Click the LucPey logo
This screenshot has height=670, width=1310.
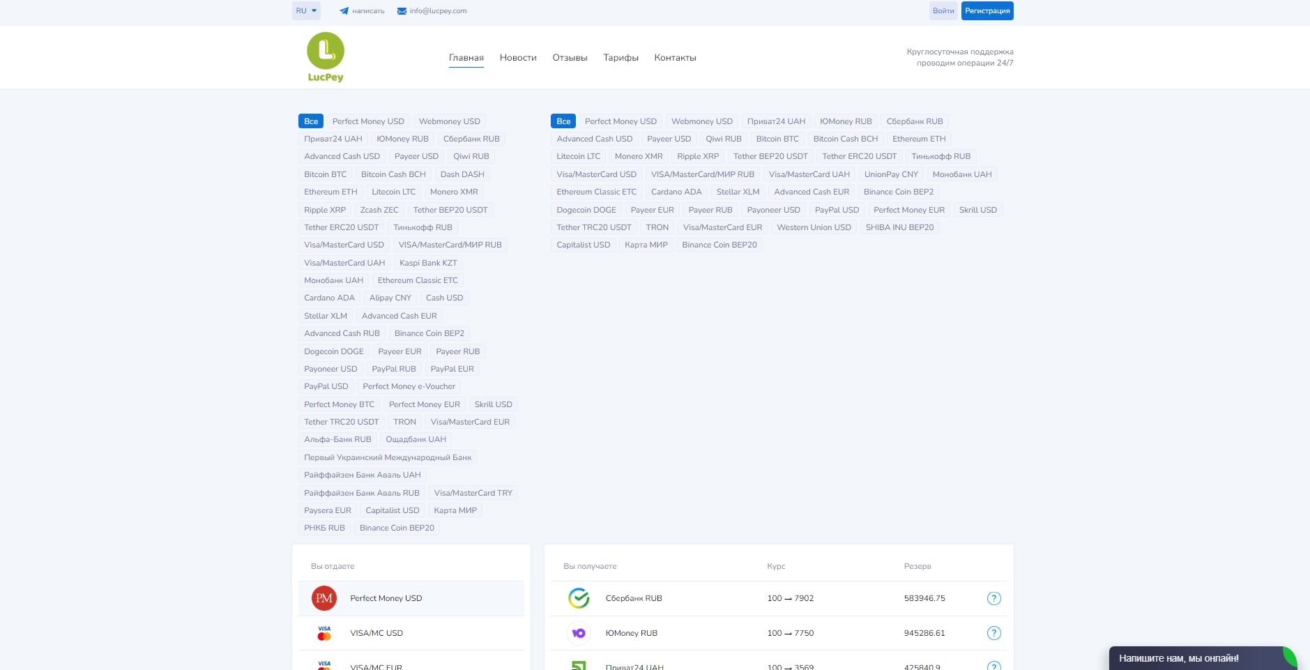pos(326,57)
